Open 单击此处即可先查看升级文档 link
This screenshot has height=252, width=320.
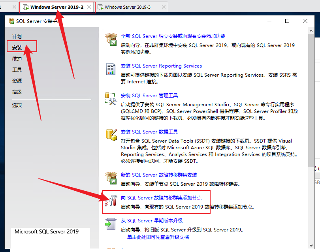(x=158, y=237)
